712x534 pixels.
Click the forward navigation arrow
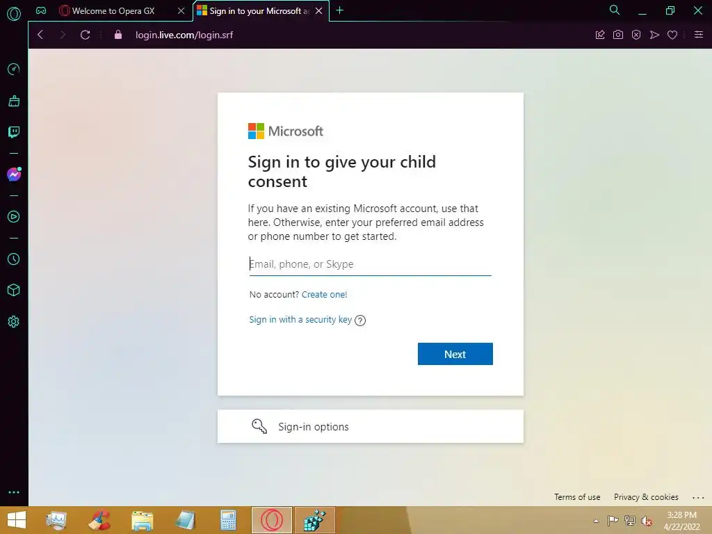coord(63,35)
